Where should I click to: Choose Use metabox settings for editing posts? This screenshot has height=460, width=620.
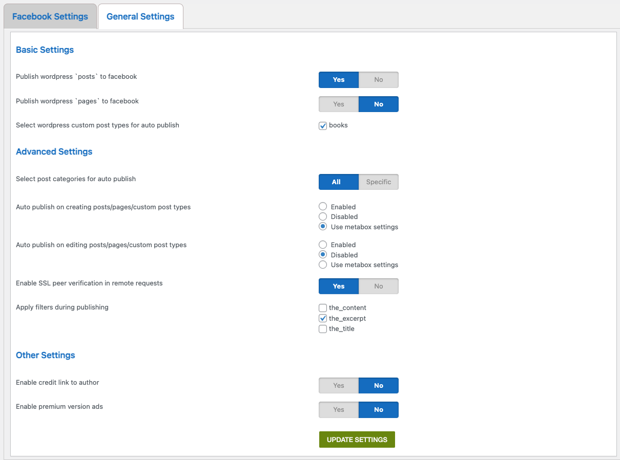(323, 265)
